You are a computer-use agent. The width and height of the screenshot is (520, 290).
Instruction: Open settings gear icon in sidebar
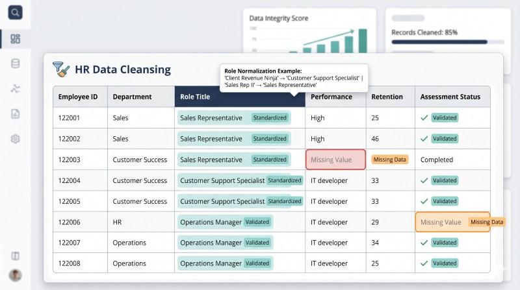click(x=15, y=139)
